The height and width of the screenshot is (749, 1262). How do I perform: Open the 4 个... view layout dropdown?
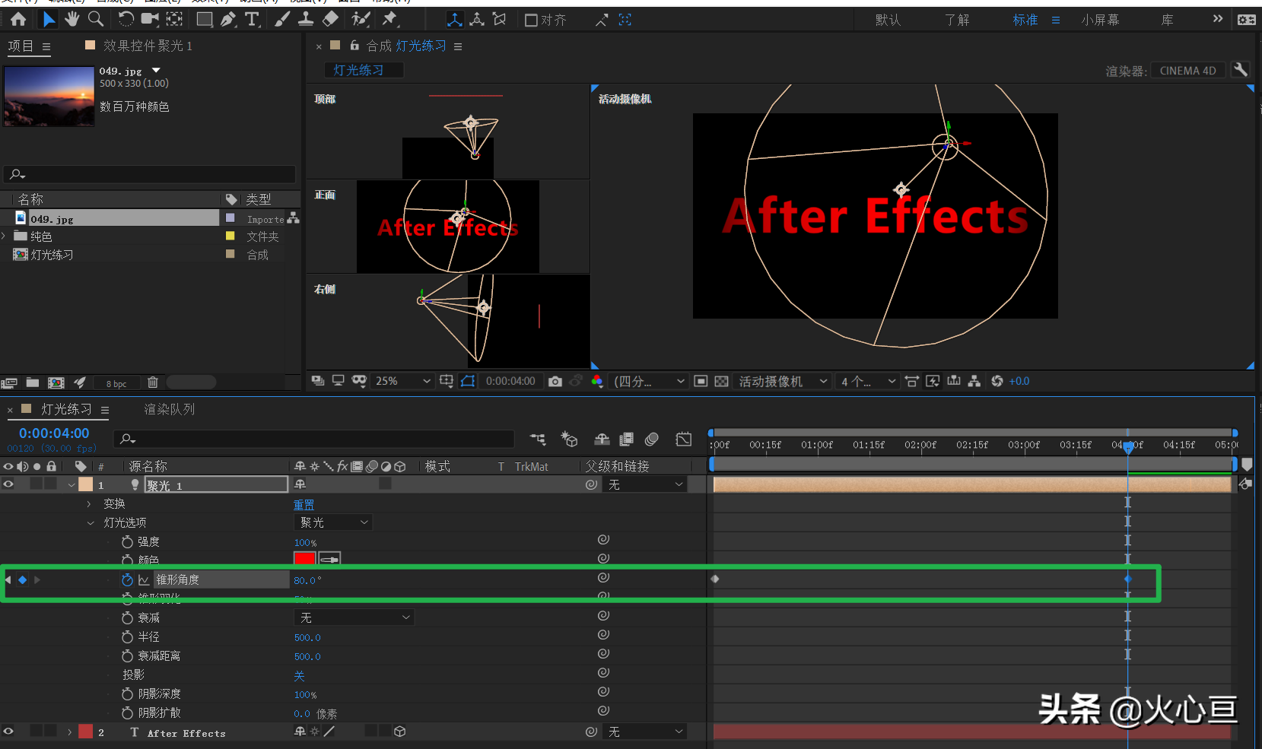point(868,381)
